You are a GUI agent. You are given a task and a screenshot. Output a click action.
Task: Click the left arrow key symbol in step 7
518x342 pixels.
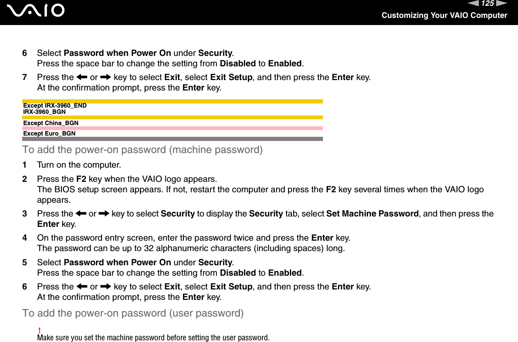81,77
